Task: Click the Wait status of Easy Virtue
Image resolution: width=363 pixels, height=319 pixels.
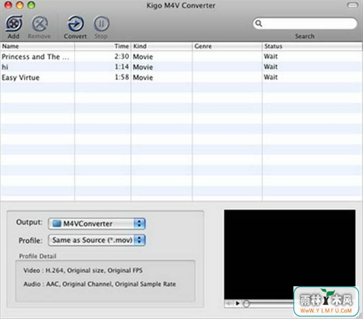Action: [271, 77]
